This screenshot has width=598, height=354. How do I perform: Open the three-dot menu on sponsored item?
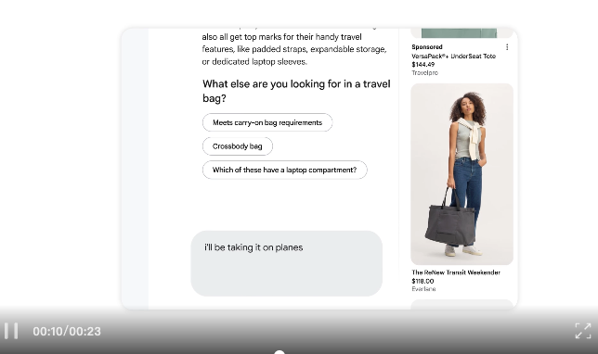pos(507,47)
